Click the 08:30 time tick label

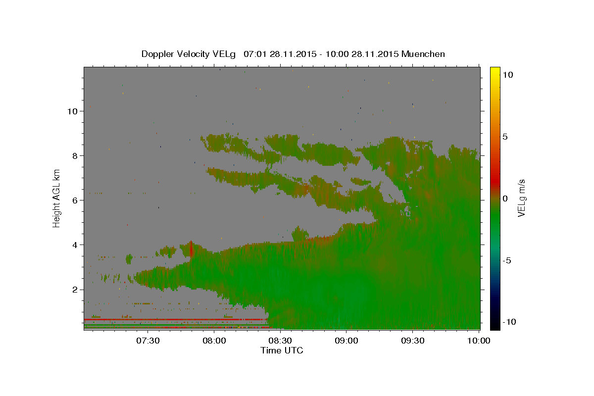click(x=280, y=341)
